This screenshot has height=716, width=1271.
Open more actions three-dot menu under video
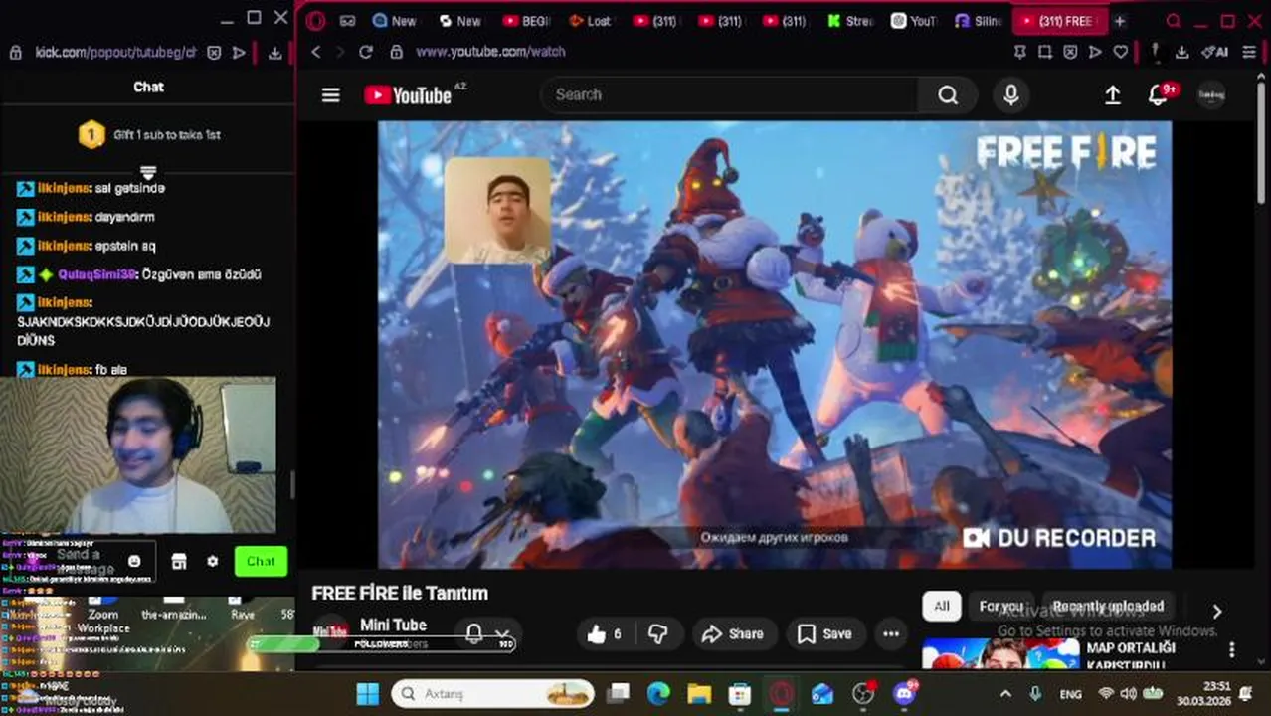891,633
